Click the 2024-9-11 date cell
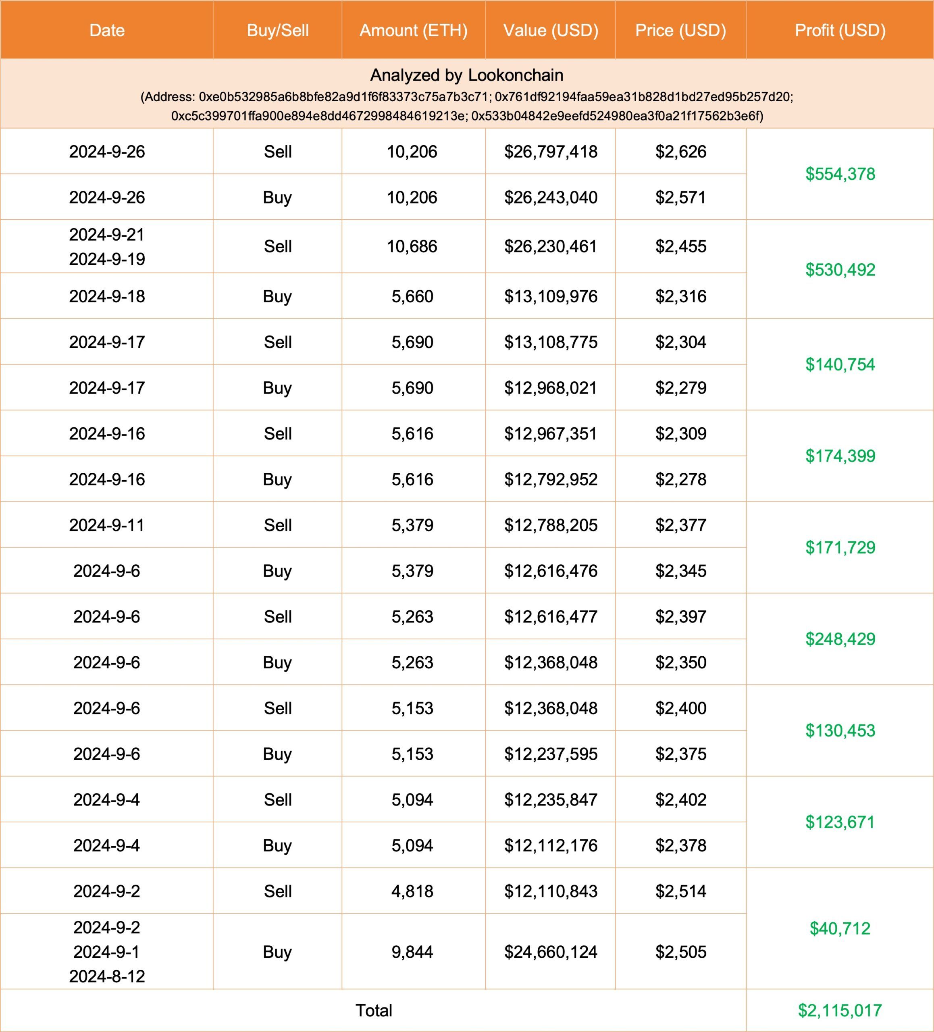The width and height of the screenshot is (934, 1032). (x=106, y=525)
